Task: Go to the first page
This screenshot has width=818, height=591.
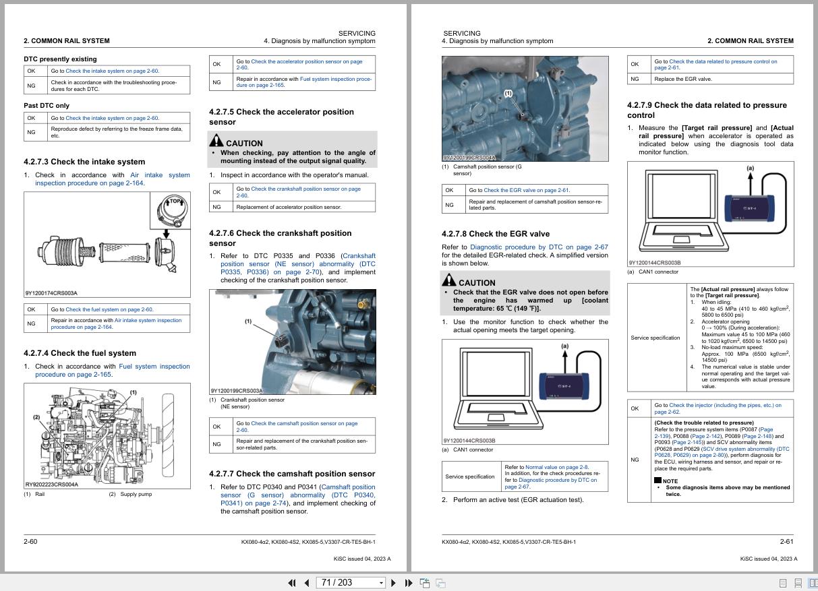Action: coord(292,583)
